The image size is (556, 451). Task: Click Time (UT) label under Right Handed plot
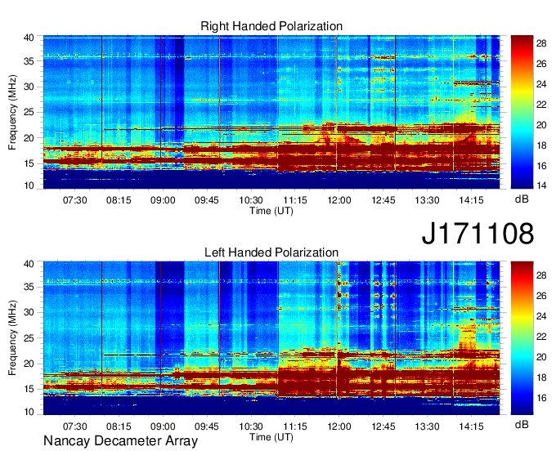tap(271, 211)
